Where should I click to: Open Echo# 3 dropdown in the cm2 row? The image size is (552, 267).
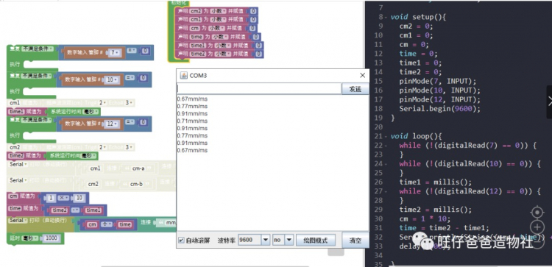[129, 147]
